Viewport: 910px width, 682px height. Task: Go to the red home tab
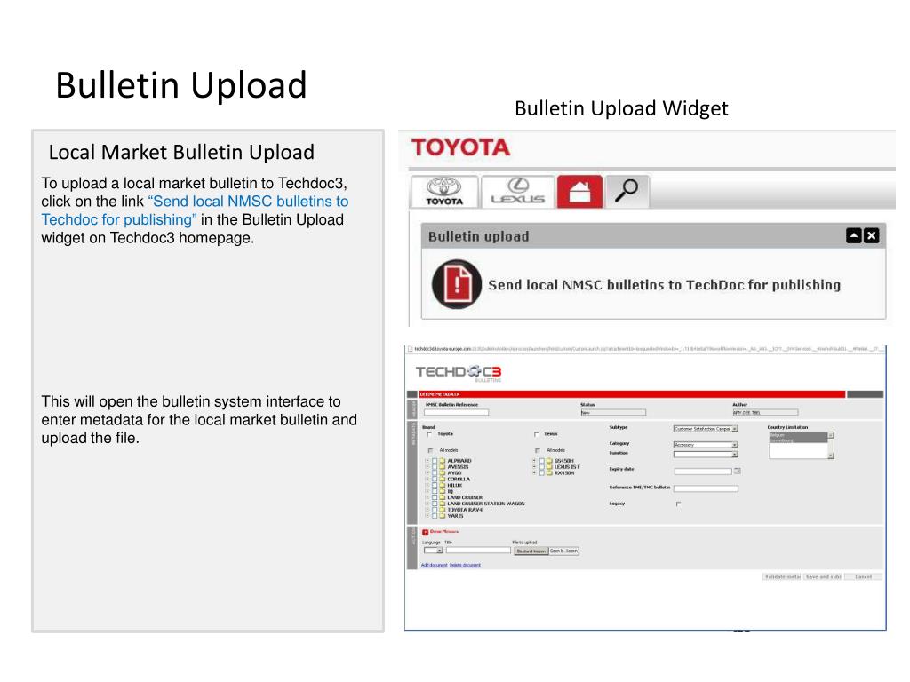(579, 192)
